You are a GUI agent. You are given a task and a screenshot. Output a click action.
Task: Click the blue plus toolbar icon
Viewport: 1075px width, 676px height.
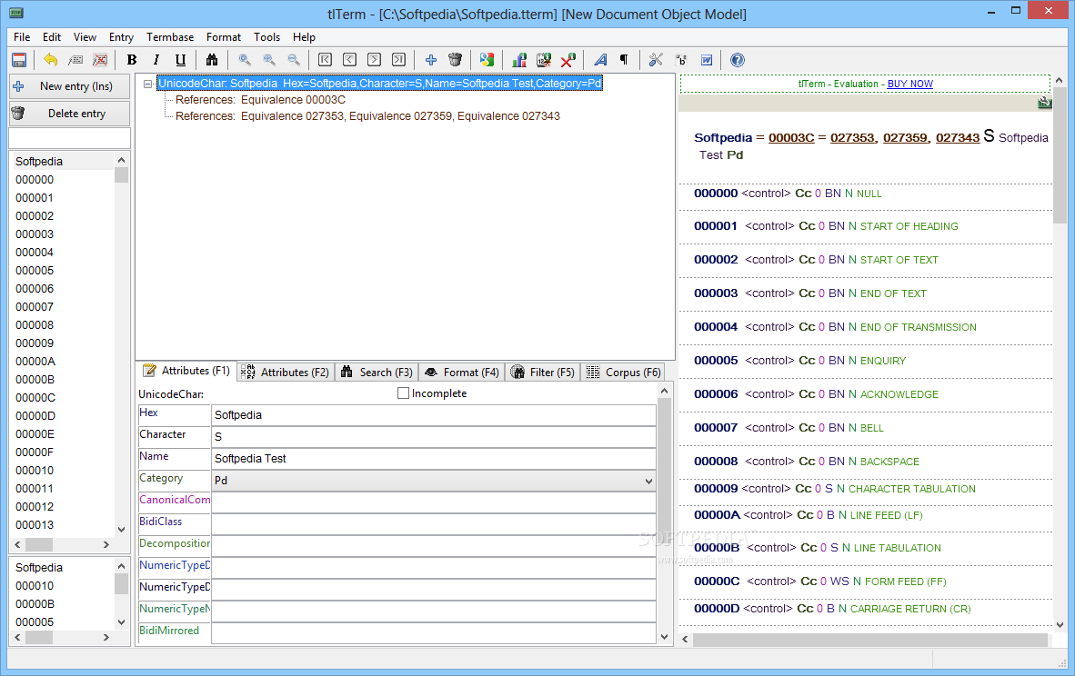[431, 60]
